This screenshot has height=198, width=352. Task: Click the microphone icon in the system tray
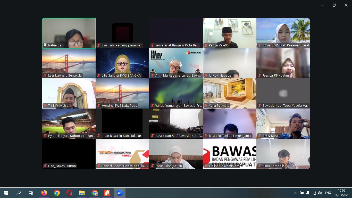(x=308, y=193)
